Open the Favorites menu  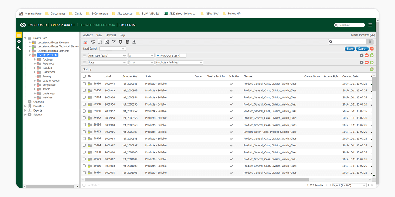click(x=111, y=35)
